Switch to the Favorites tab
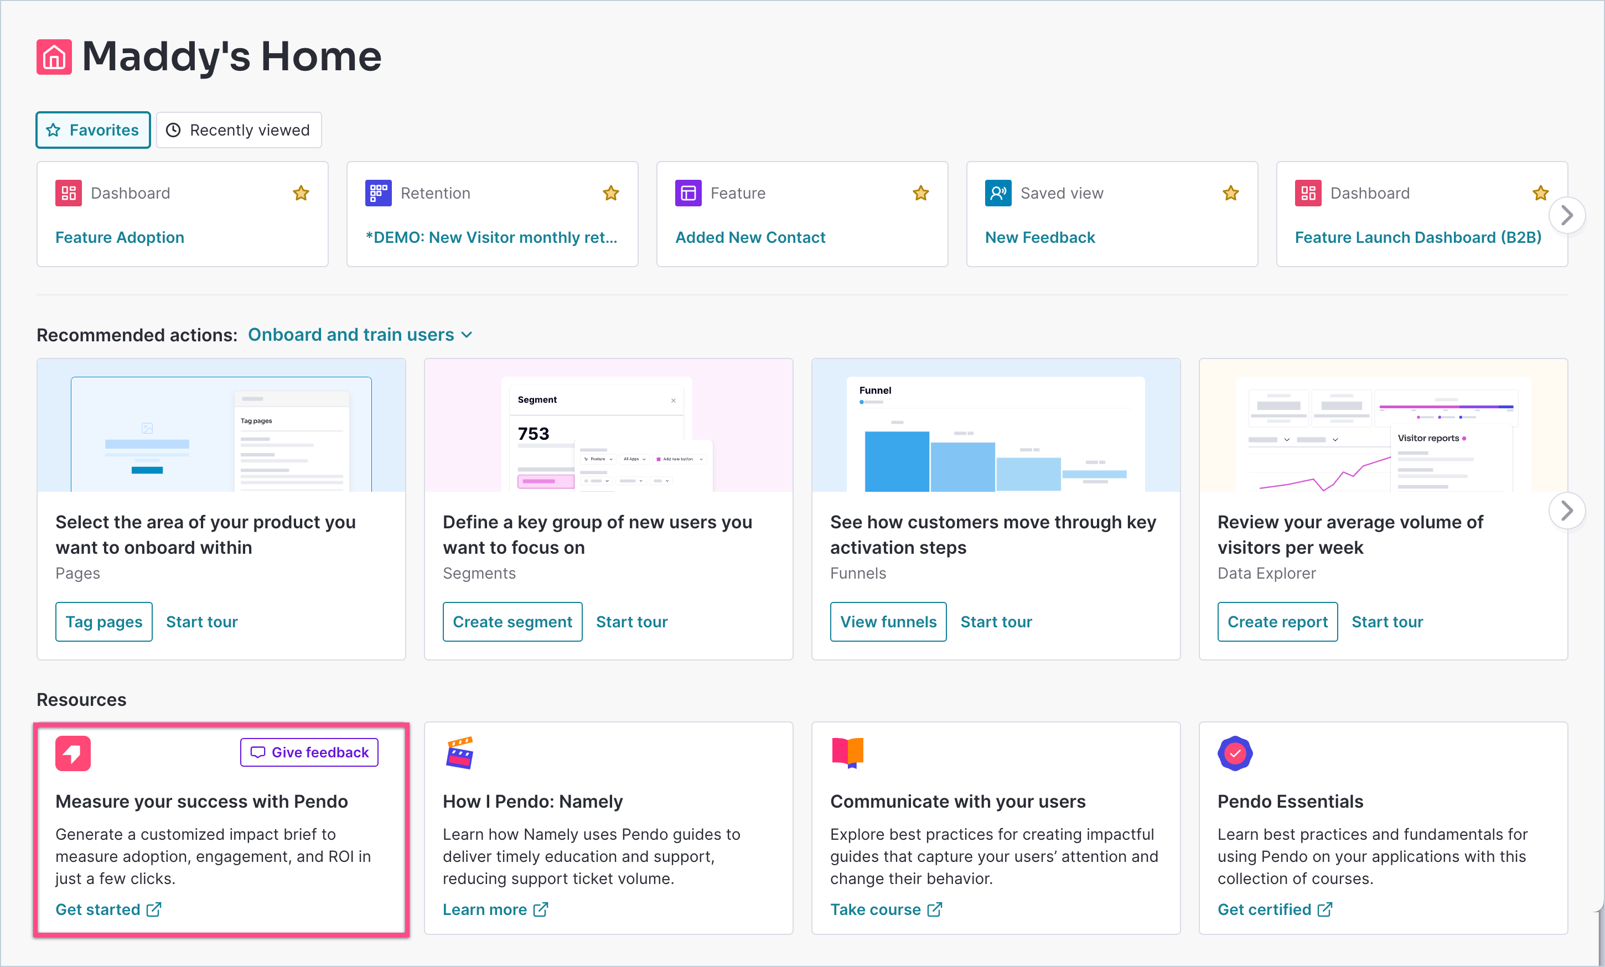The height and width of the screenshot is (967, 1605). pyautogui.click(x=93, y=130)
